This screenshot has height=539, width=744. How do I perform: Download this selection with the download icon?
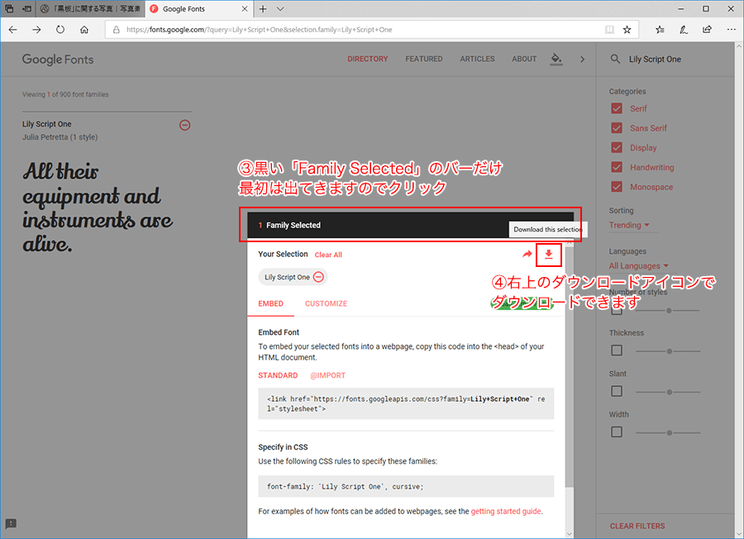point(549,255)
